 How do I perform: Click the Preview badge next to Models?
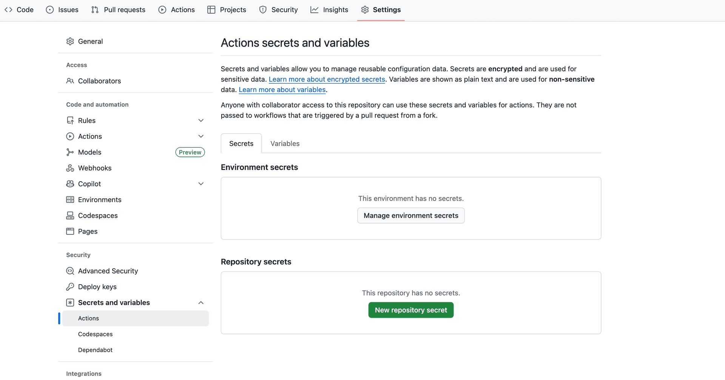click(x=190, y=152)
